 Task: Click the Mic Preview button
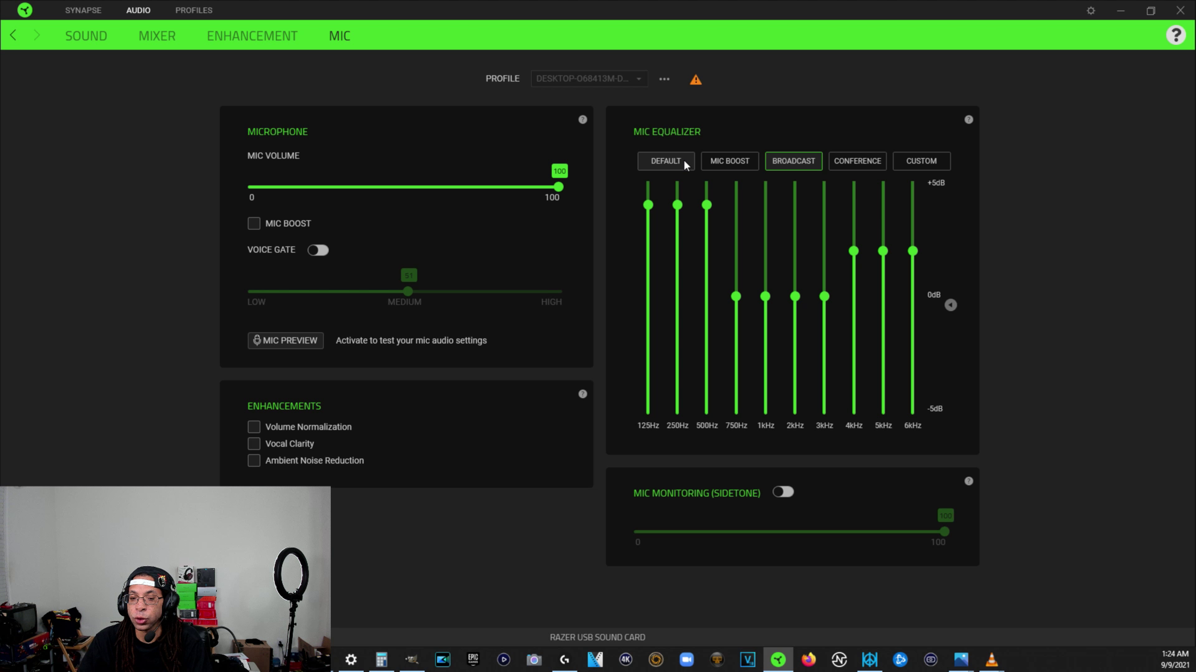285,340
